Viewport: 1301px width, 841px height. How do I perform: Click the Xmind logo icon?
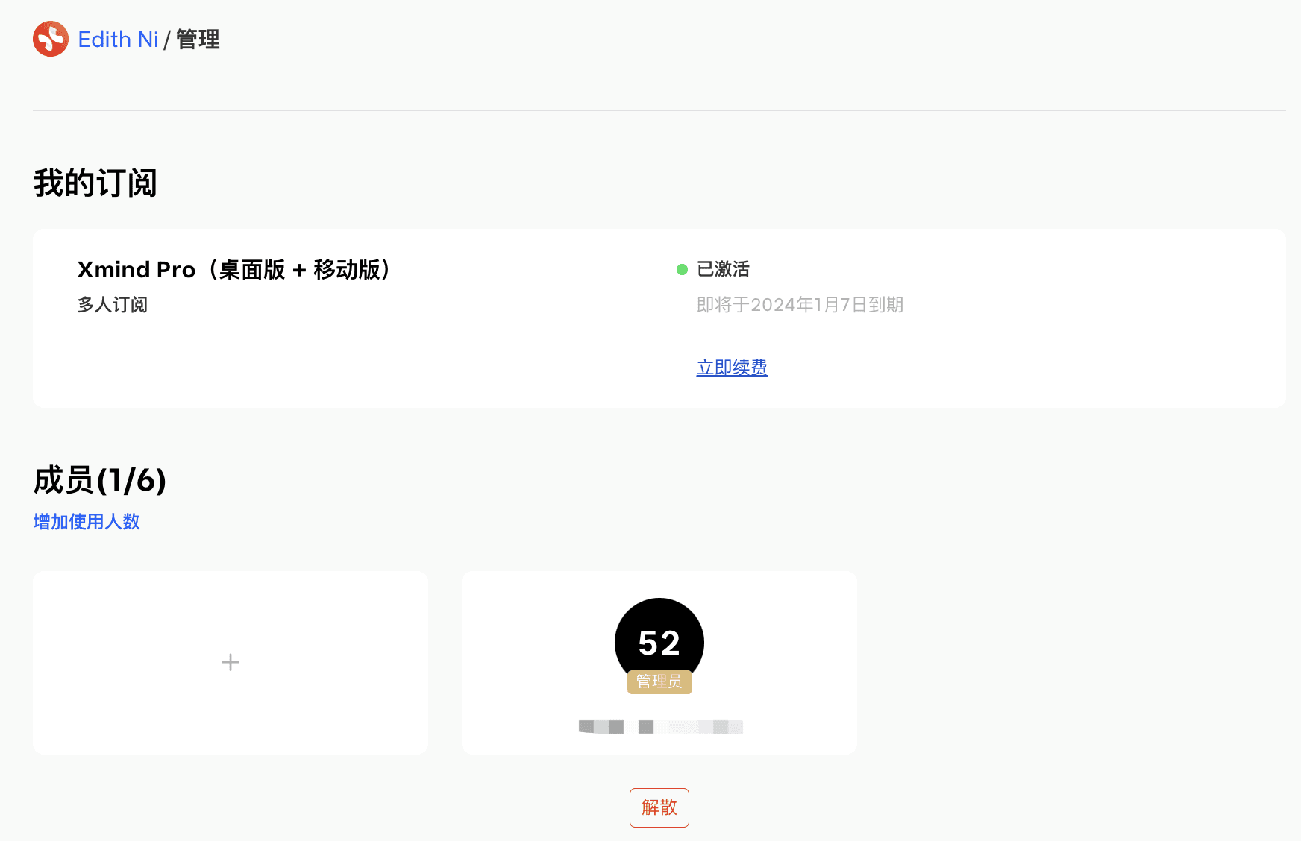point(51,39)
